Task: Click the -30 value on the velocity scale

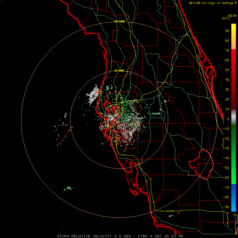Action: [x=226, y=148]
